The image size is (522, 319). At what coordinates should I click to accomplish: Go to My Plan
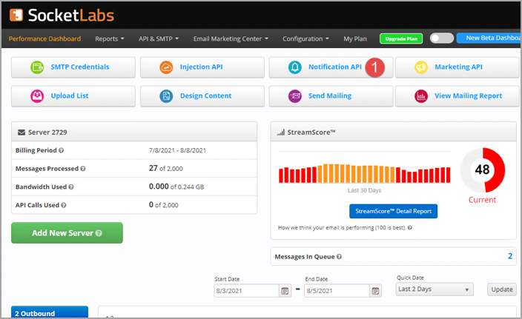pos(355,39)
